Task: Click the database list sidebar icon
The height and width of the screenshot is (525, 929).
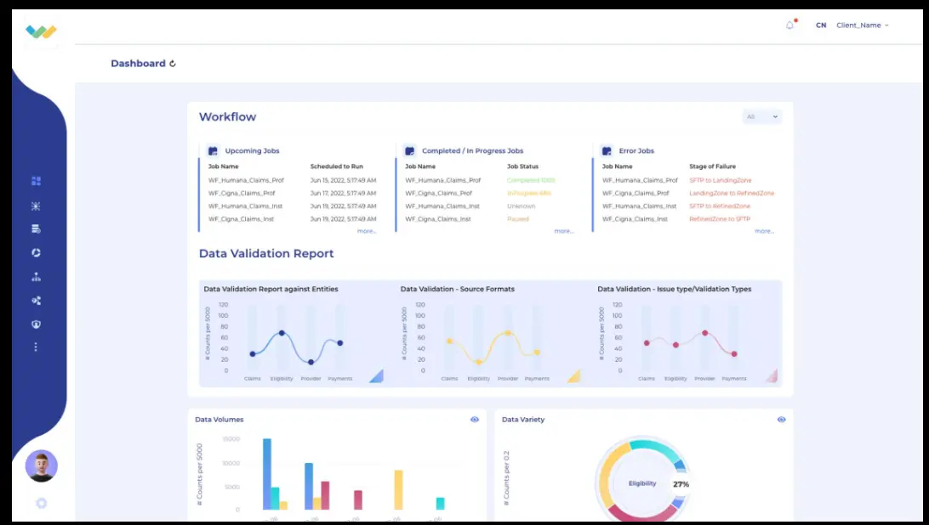Action: [x=36, y=229]
